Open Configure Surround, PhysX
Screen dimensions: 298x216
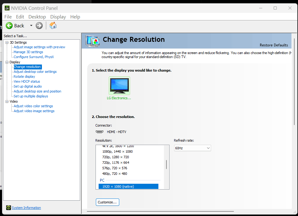click(x=34, y=57)
